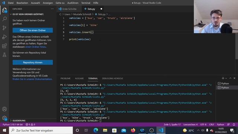Change Leerzeichen: 4 indentation setting
The width and height of the screenshot is (238, 134).
190,124
